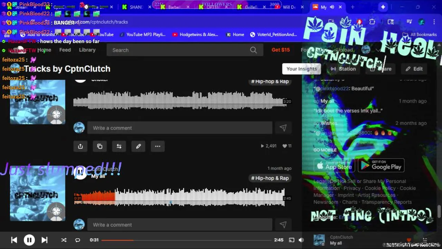This screenshot has width=442, height=249.
Task: Open the My all cover artwork
Action: pyautogui.click(x=38, y=194)
